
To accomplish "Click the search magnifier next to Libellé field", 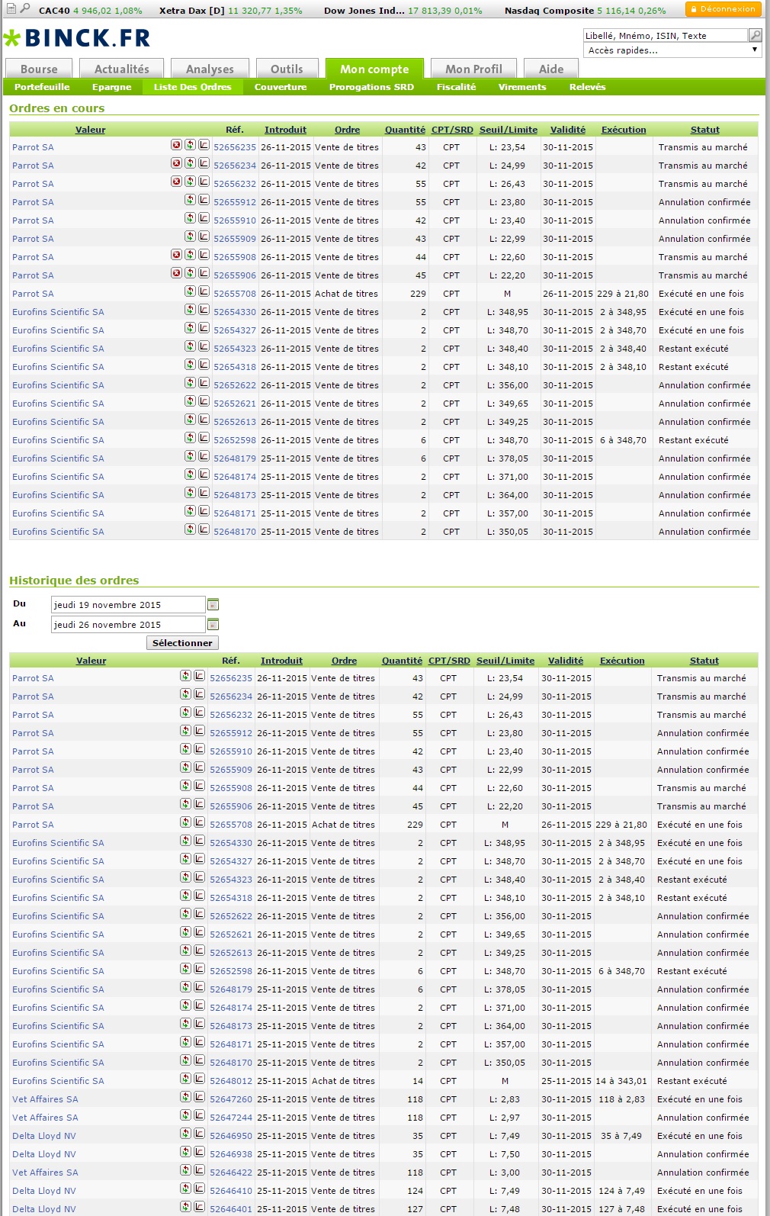I will (756, 35).
